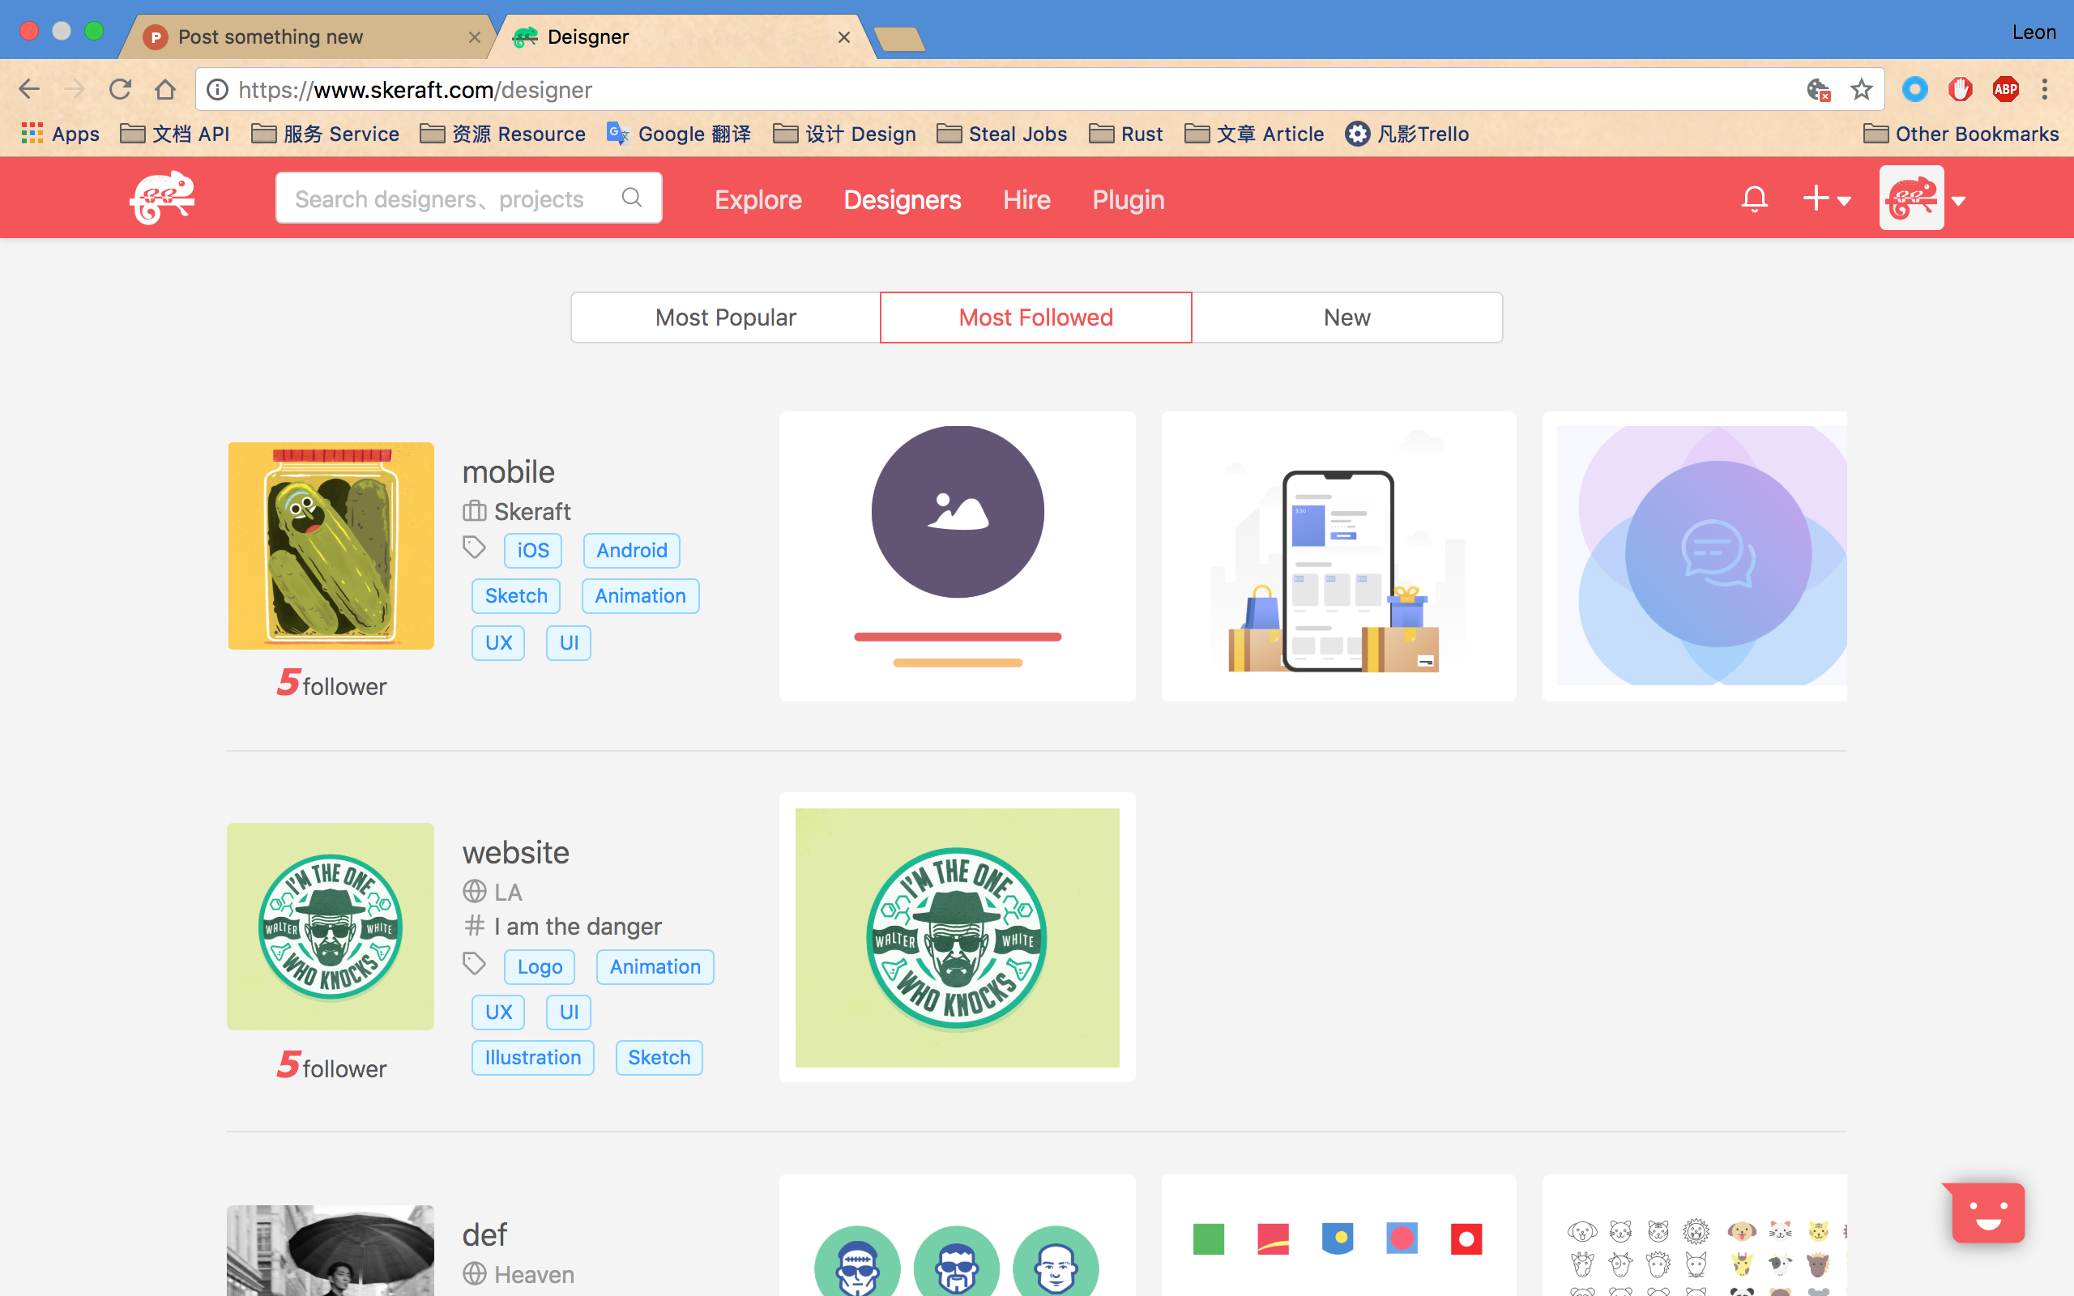Select the Most Popular filter

[725, 318]
